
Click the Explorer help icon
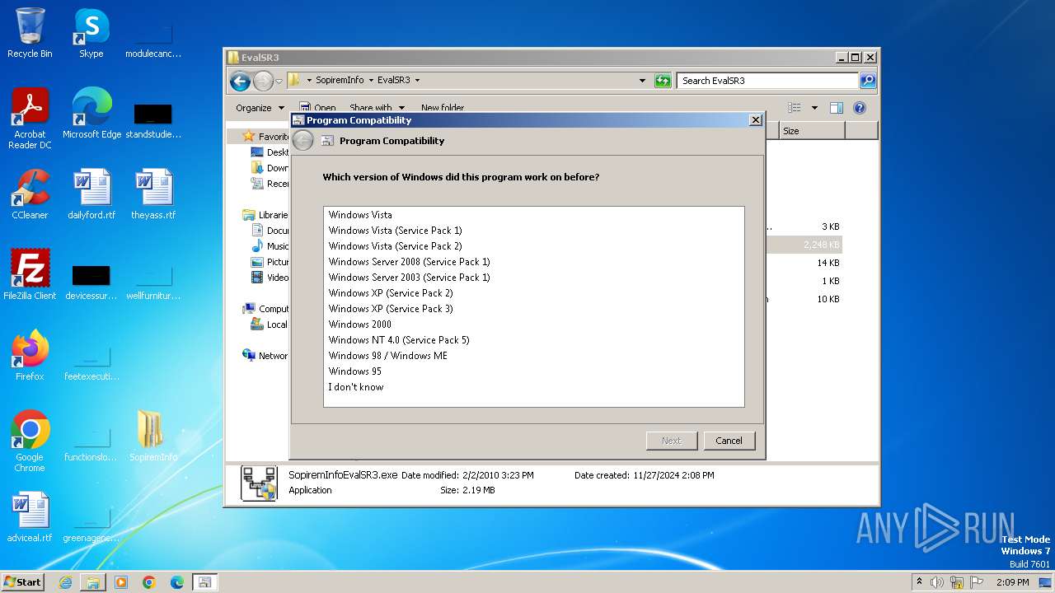(x=860, y=108)
